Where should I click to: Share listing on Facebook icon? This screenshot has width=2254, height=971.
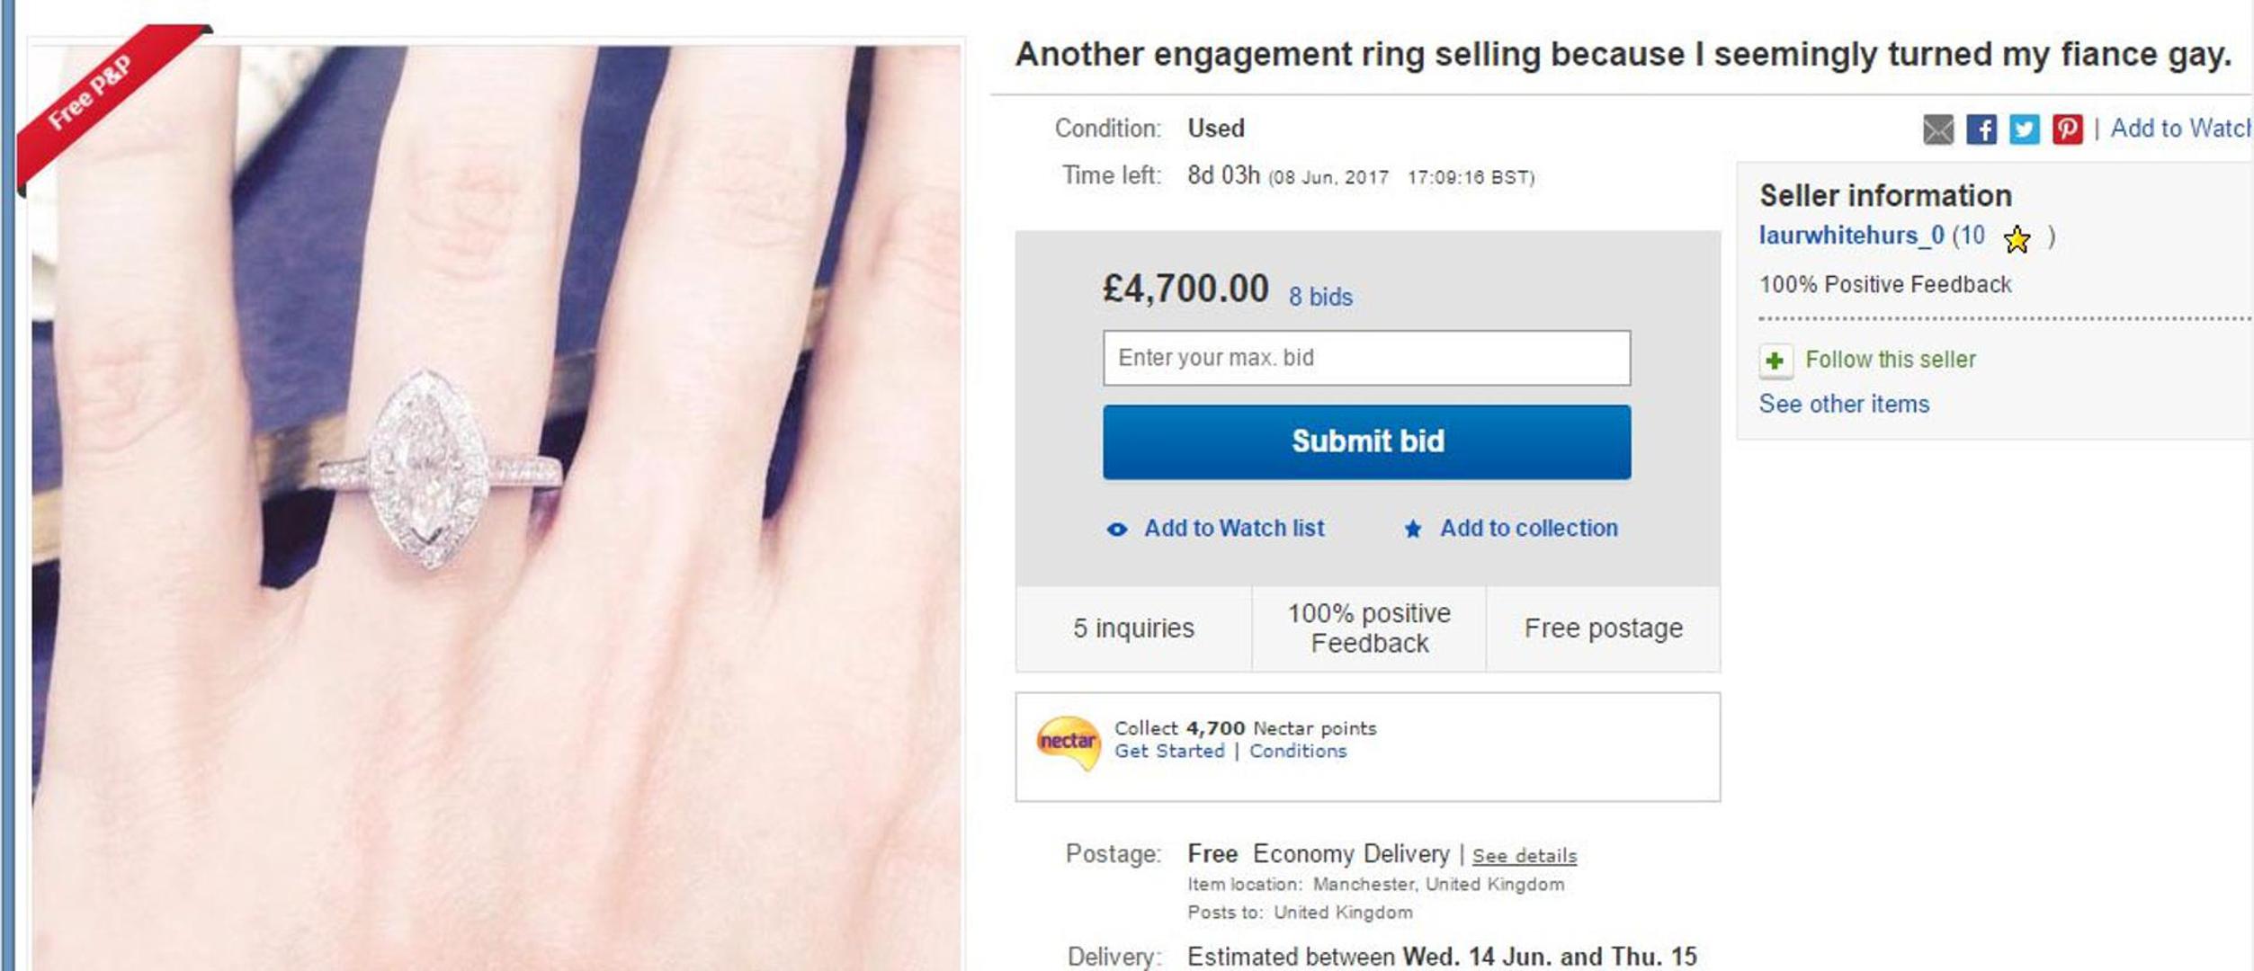point(1981,129)
